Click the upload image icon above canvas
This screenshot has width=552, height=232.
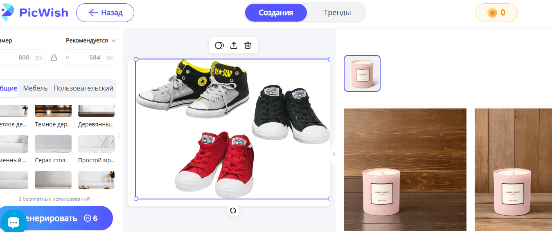[x=234, y=45]
